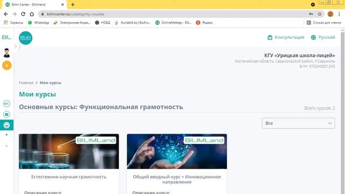Image resolution: width=345 pixels, height=194 pixels.
Task: Click the orange circle sidebar icon
Action: click(x=7, y=65)
